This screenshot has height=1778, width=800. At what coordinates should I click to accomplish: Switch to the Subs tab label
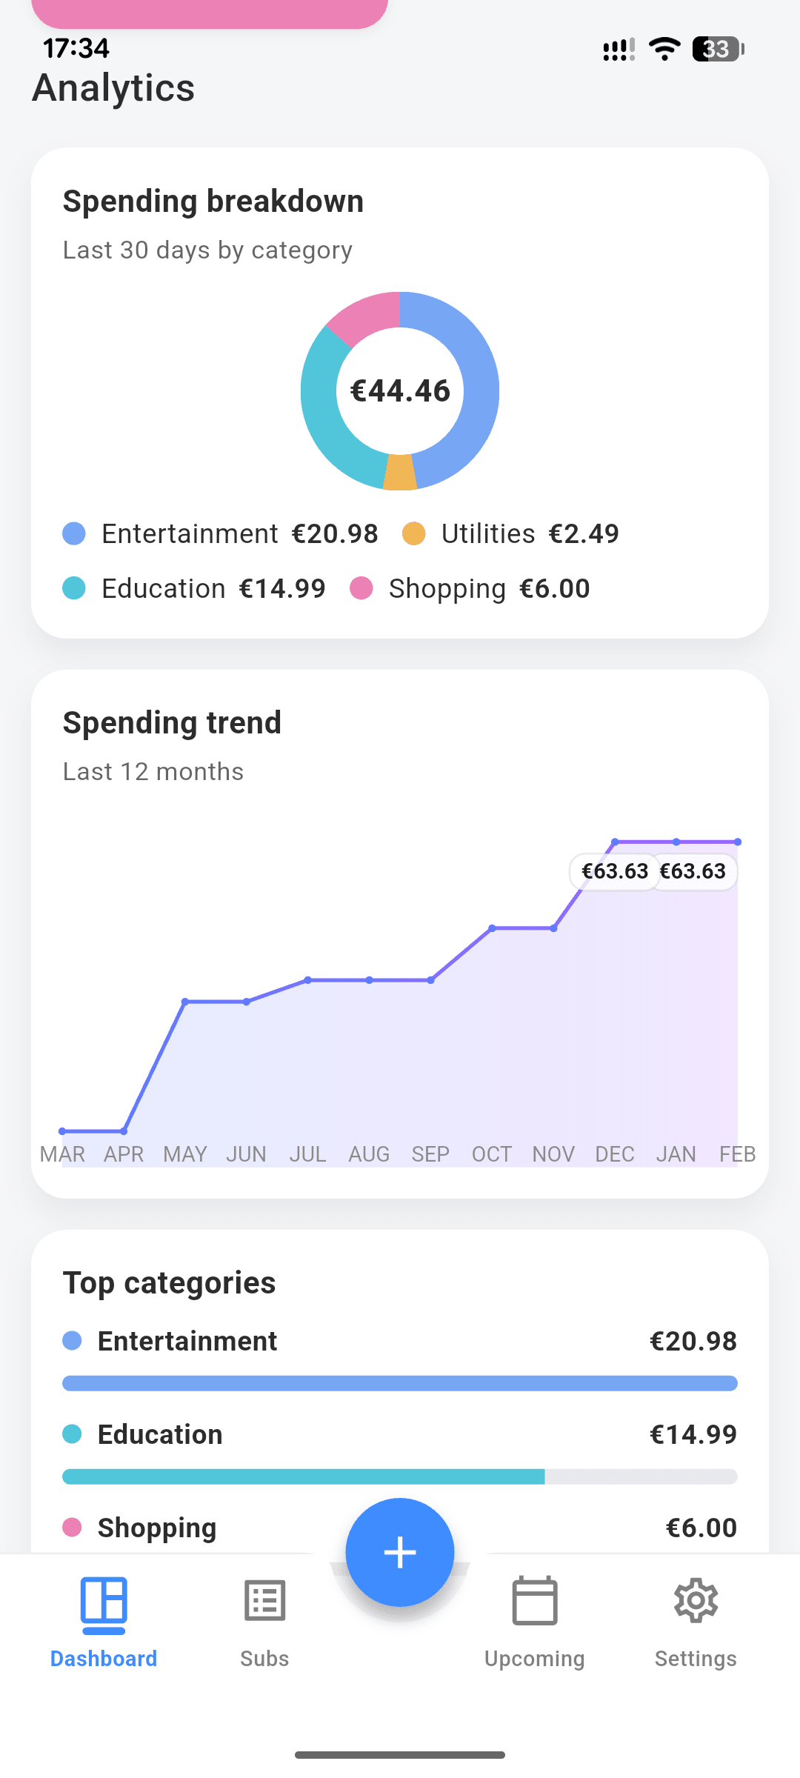click(264, 1659)
